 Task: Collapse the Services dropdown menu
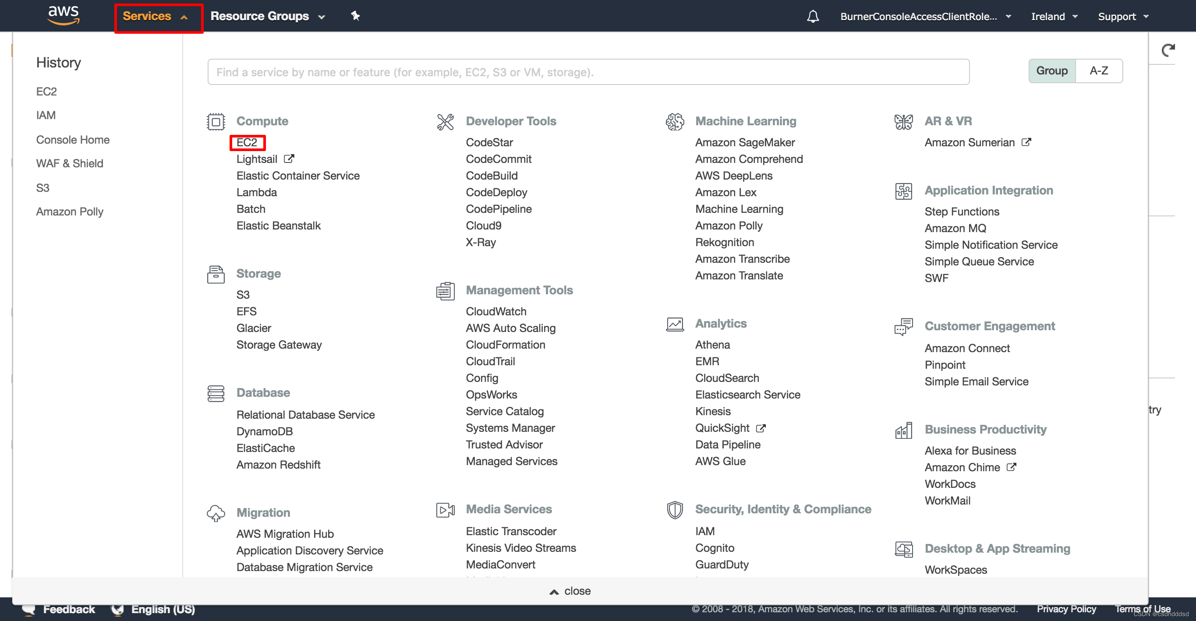(x=155, y=16)
